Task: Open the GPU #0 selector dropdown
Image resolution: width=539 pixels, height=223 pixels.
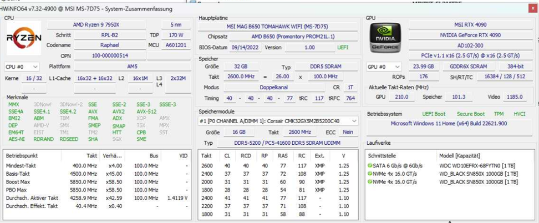Action: click(x=384, y=67)
